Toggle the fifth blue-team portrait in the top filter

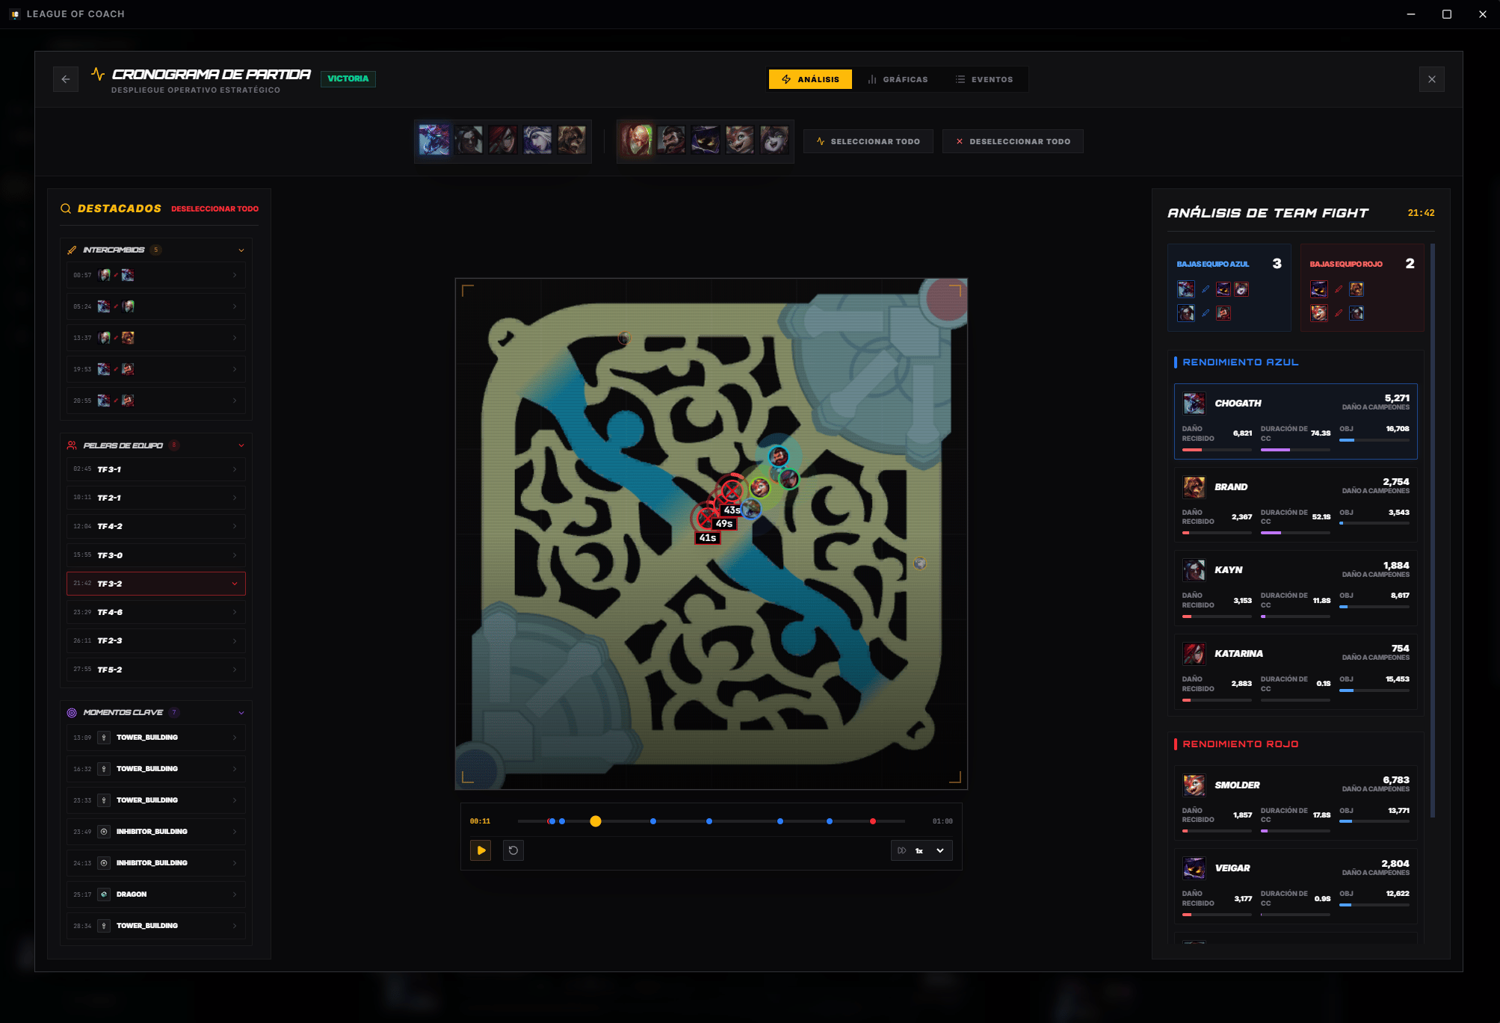[x=572, y=140]
